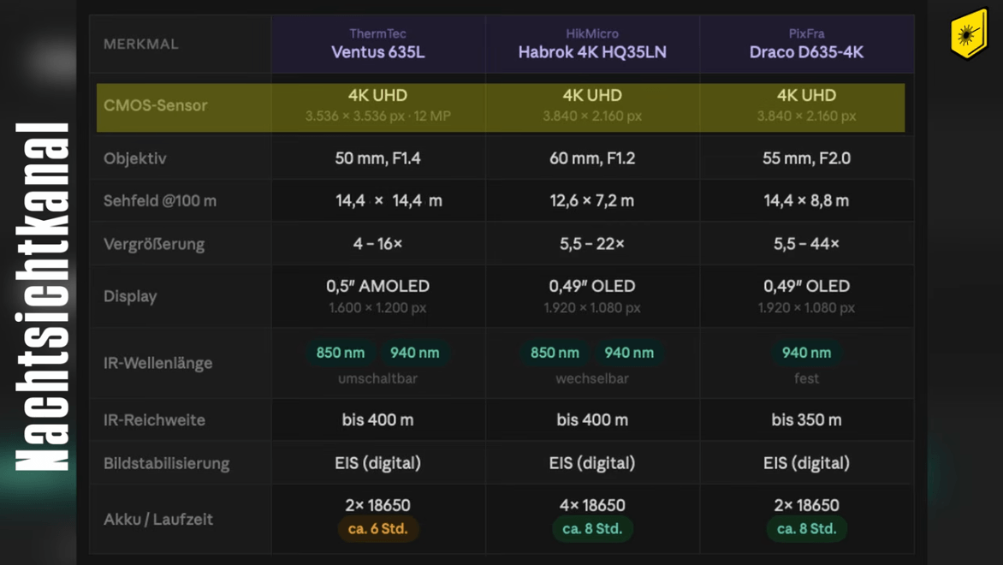The height and width of the screenshot is (565, 1003).
Task: Click the umschaltbar note under Ventus
Action: pyautogui.click(x=377, y=378)
